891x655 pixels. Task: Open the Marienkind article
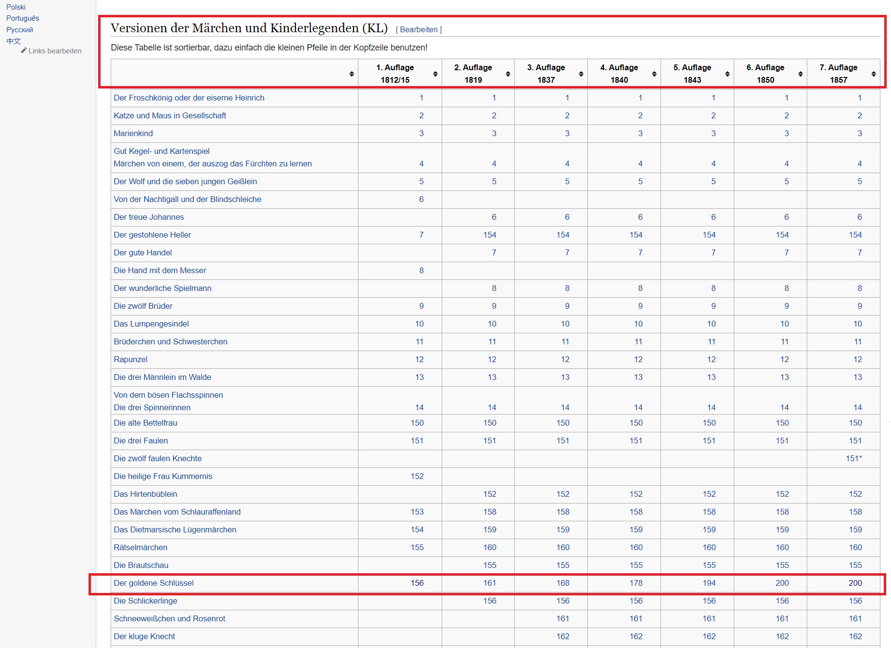pyautogui.click(x=133, y=133)
